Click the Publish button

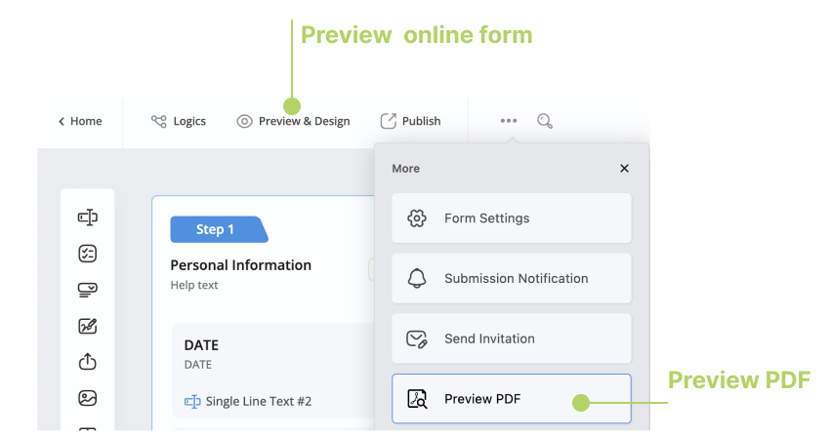pyautogui.click(x=410, y=121)
